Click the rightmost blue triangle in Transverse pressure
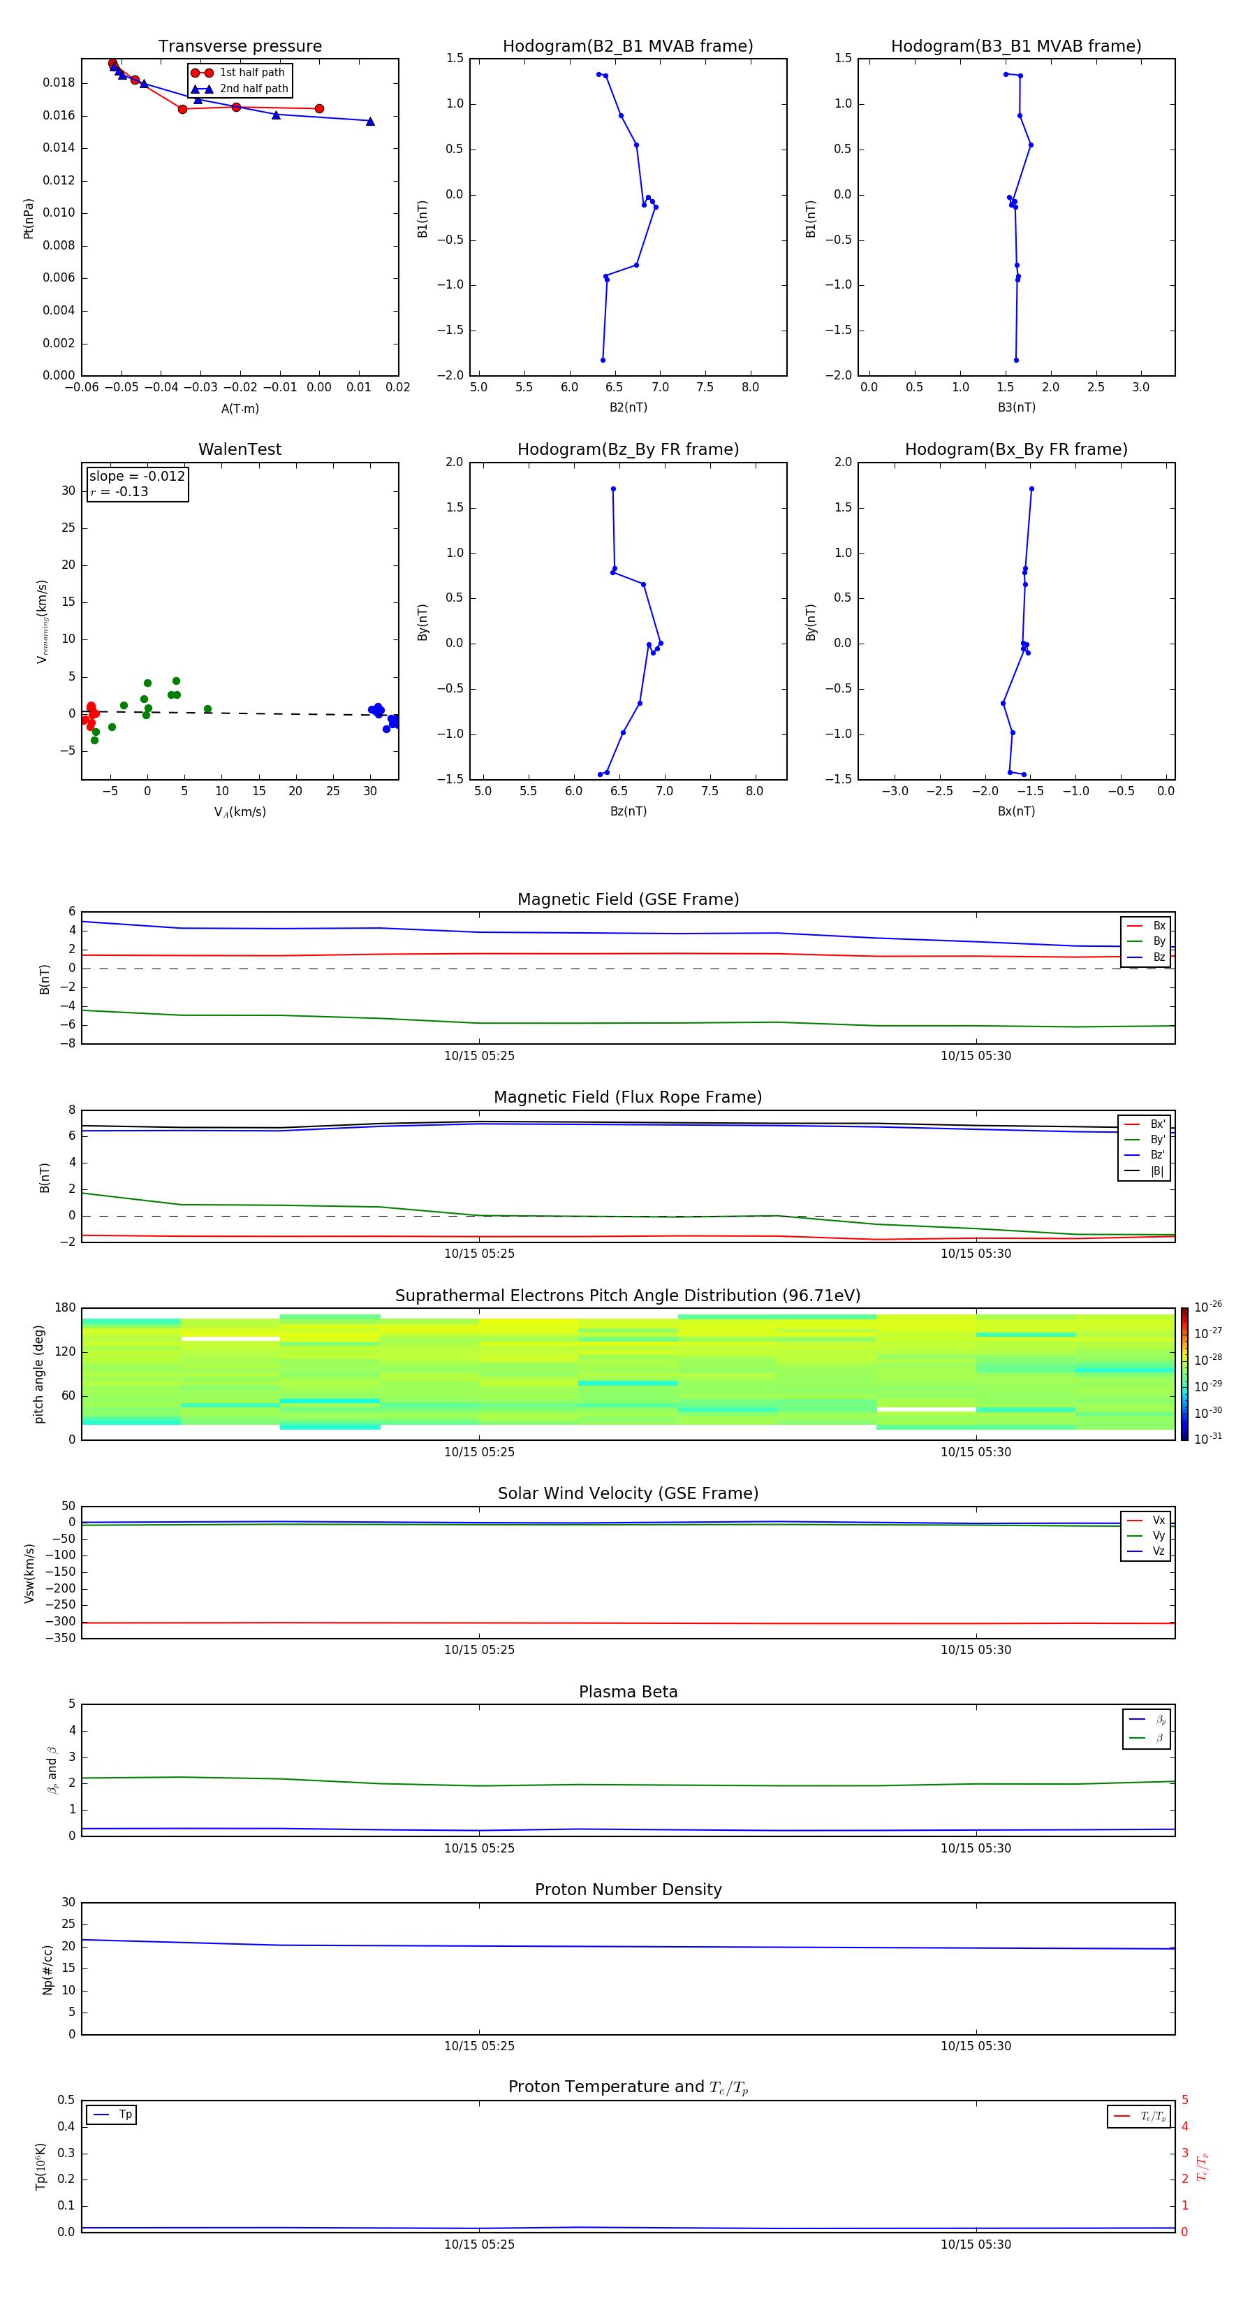This screenshot has height=2306, width=1257. point(370,121)
